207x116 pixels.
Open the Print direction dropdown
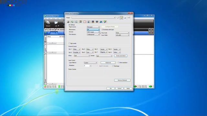click(x=93, y=34)
